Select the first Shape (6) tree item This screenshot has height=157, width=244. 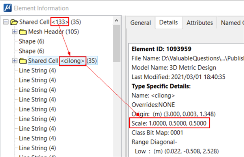(32, 41)
